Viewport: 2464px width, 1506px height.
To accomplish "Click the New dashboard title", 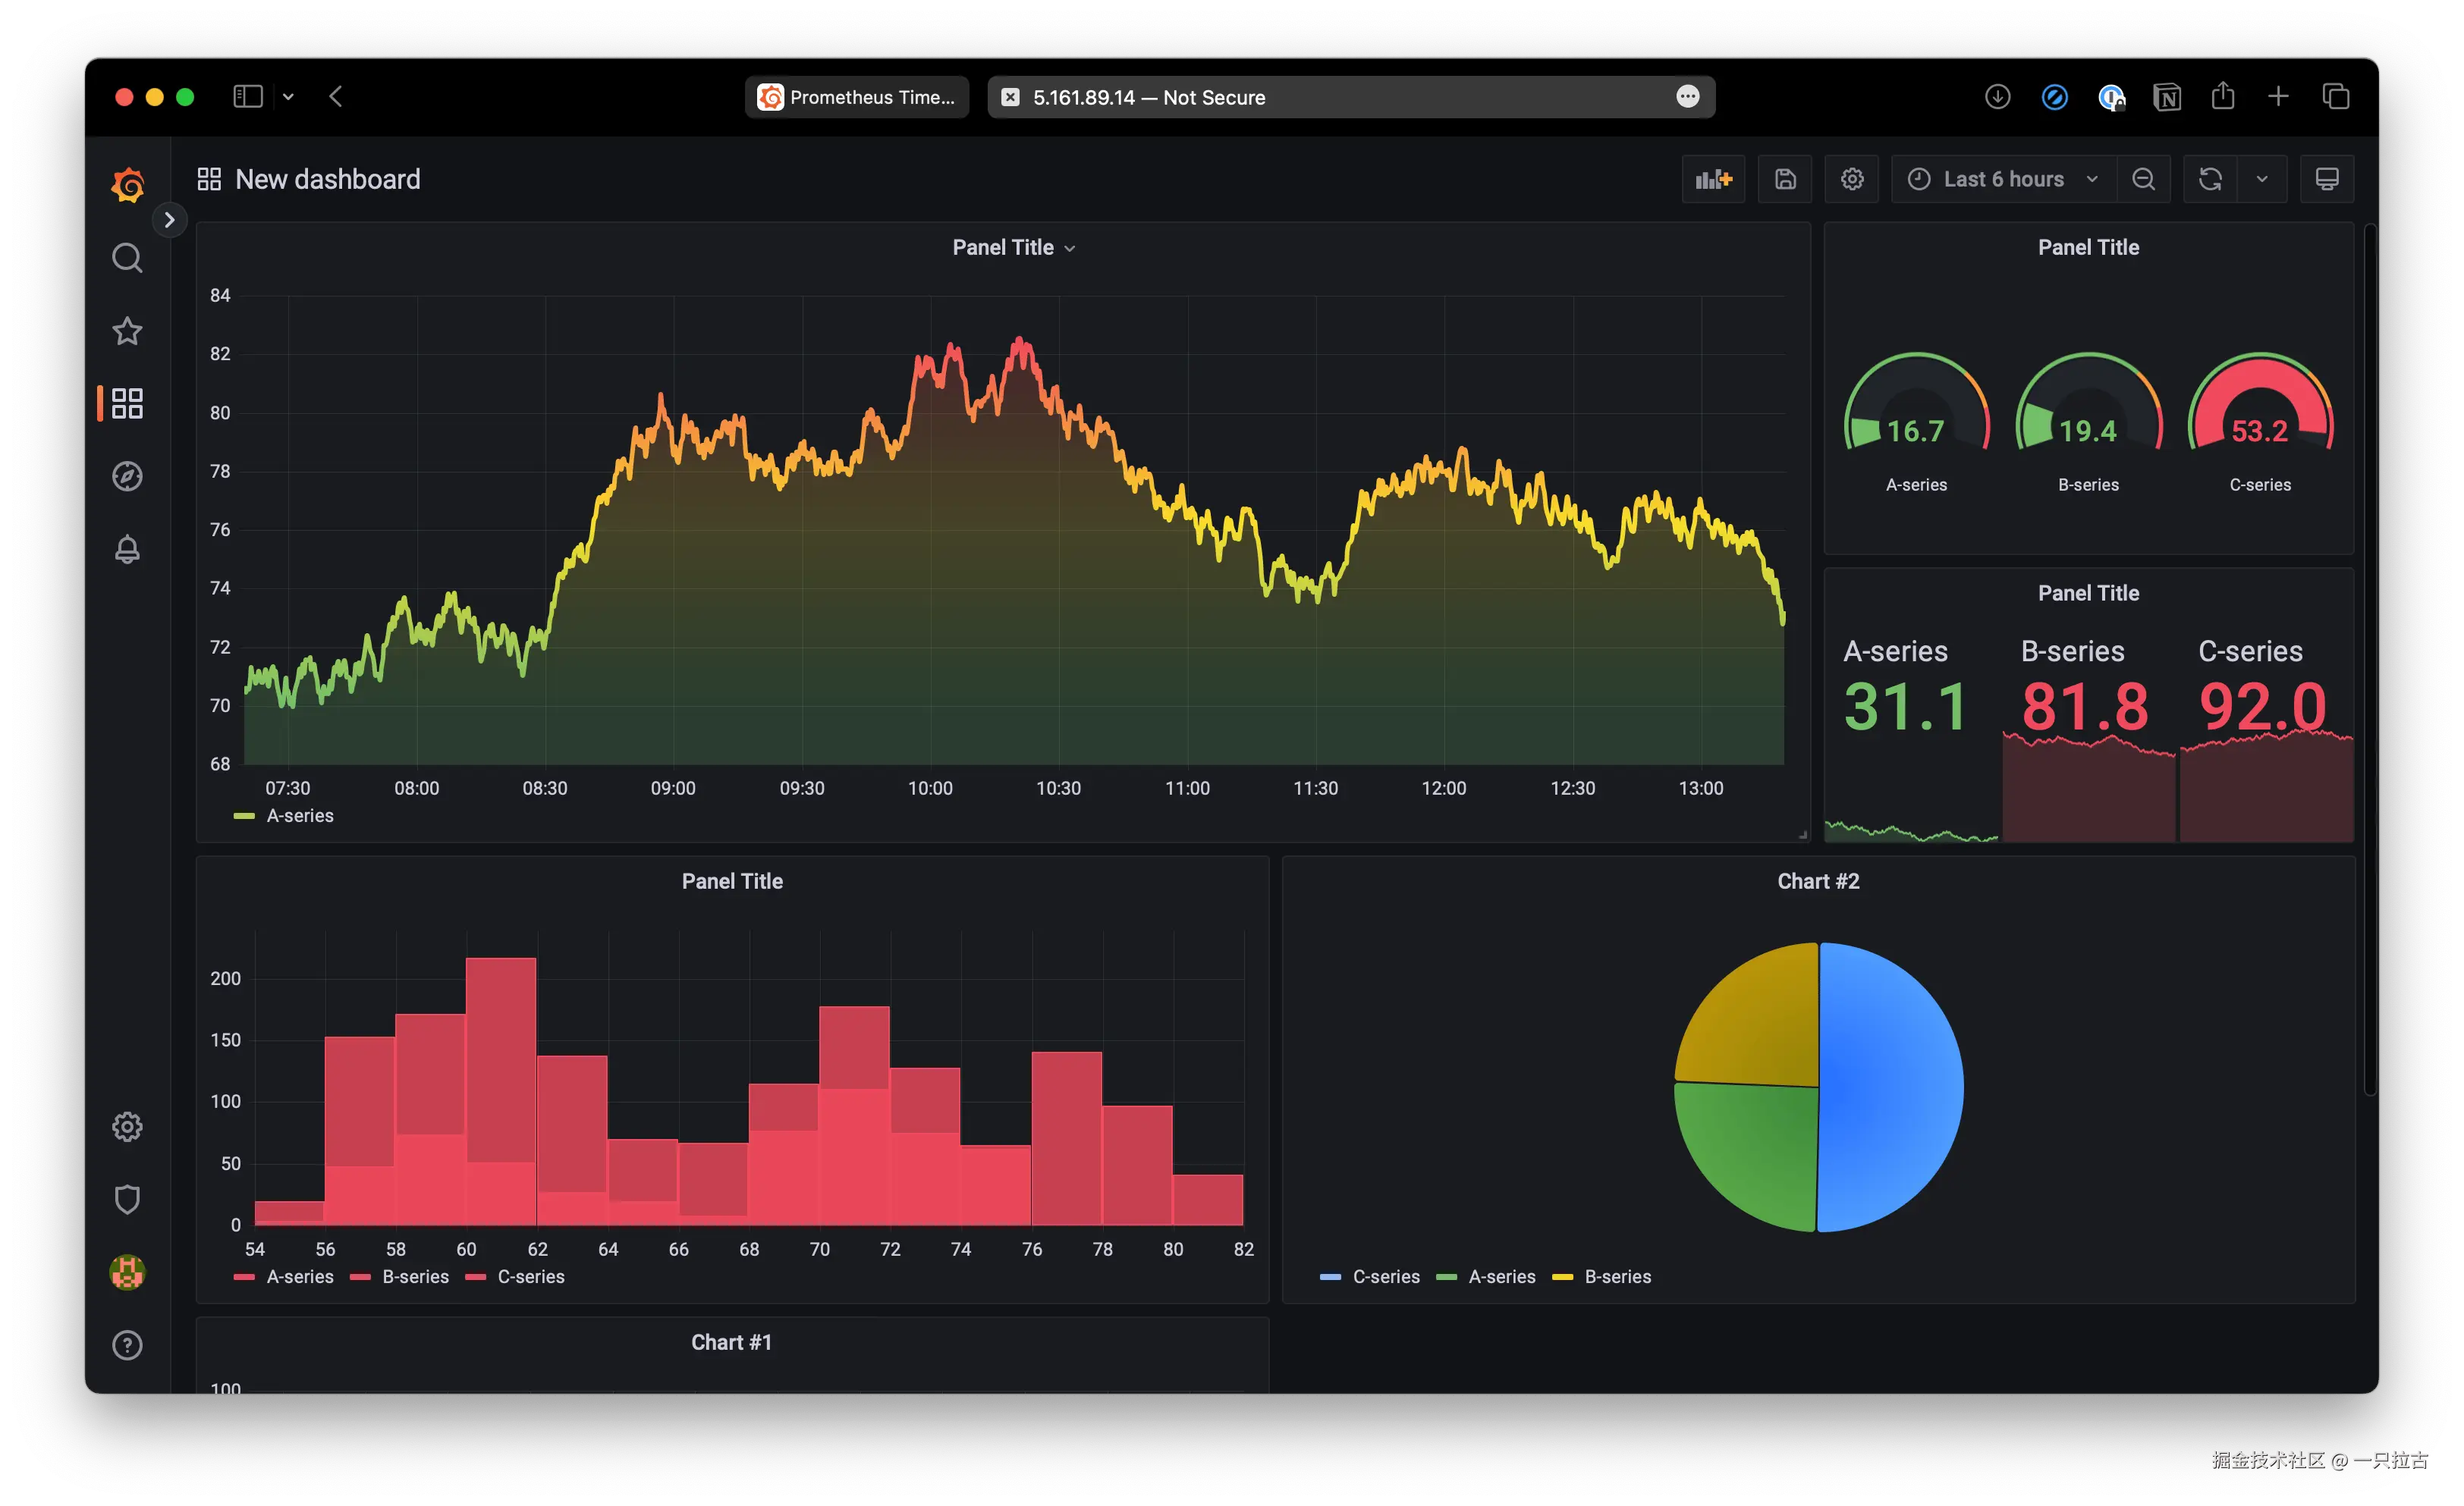I will 327,179.
